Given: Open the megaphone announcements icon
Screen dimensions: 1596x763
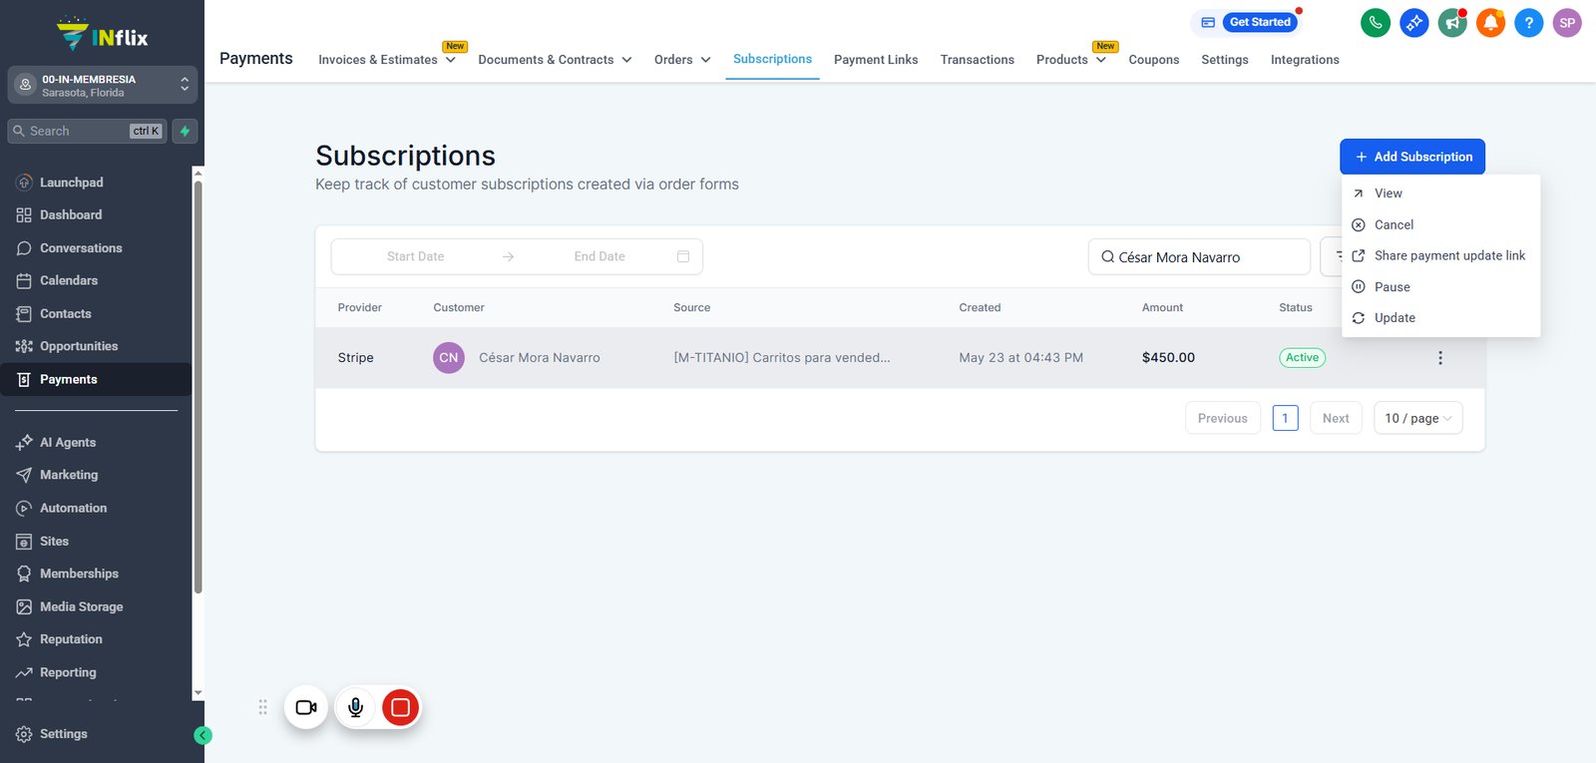Looking at the screenshot, I should 1452,22.
